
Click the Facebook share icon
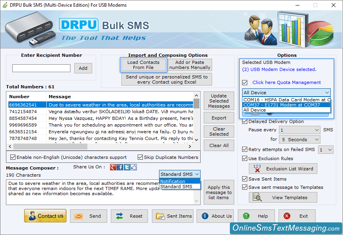(x=120, y=167)
